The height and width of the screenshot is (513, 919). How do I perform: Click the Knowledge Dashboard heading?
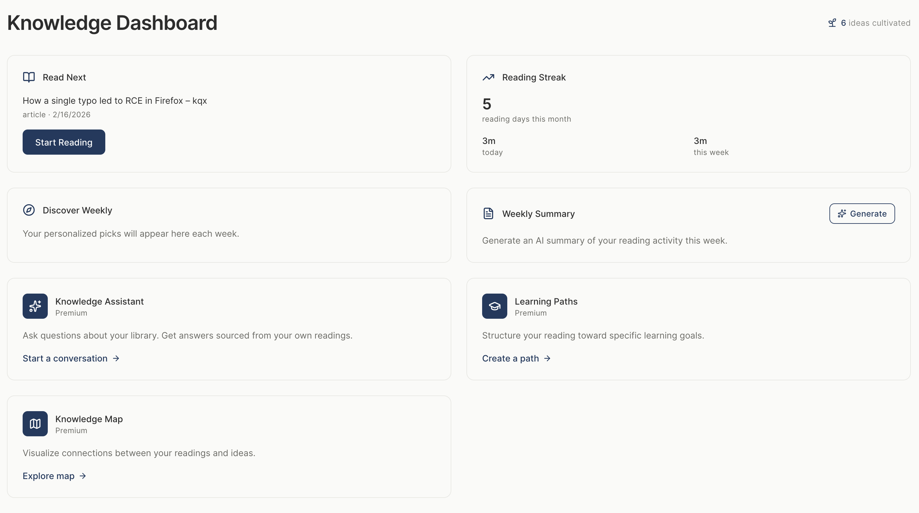(x=112, y=23)
